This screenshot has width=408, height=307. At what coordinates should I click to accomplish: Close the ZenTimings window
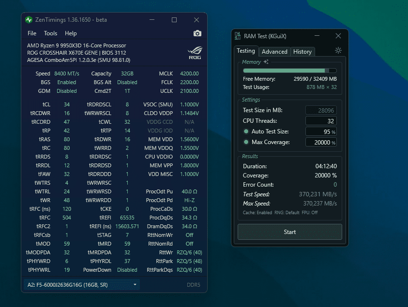tap(196, 20)
